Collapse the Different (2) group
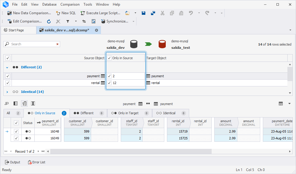 (x=7, y=67)
